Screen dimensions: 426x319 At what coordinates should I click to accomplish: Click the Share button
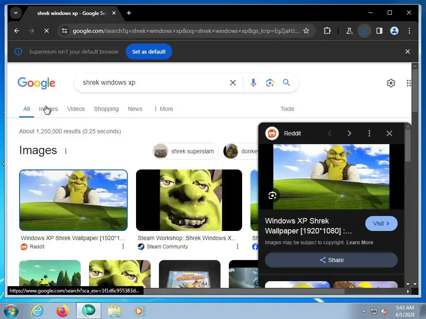[331, 260]
